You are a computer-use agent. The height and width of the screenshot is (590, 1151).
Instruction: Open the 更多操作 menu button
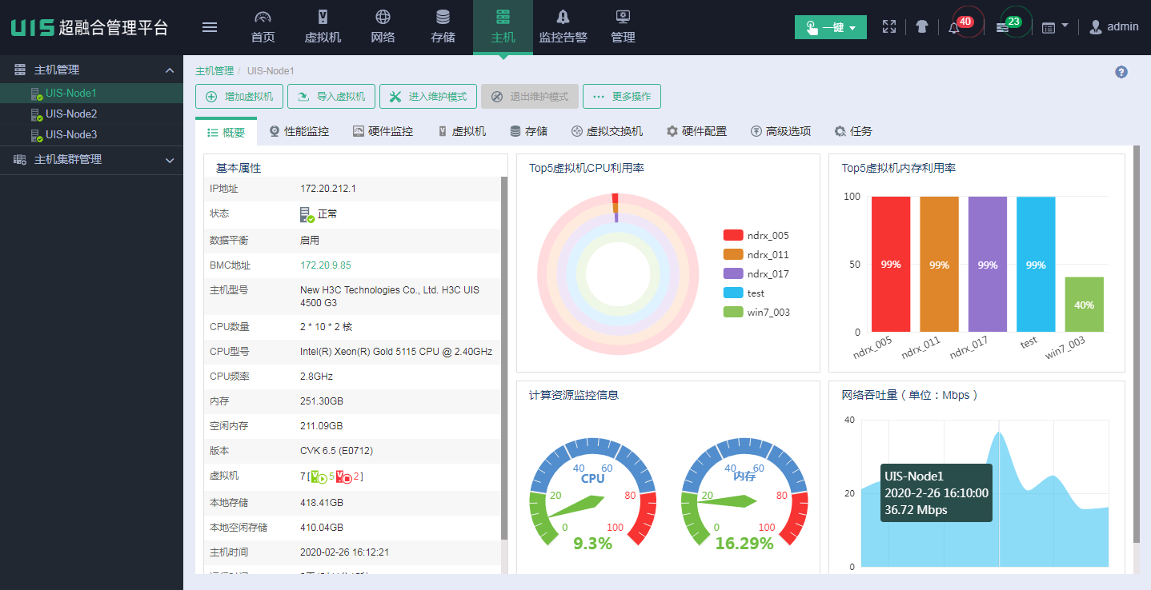(x=622, y=97)
